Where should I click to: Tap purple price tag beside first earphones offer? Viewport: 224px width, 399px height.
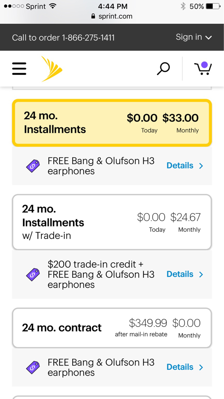pos(33,166)
